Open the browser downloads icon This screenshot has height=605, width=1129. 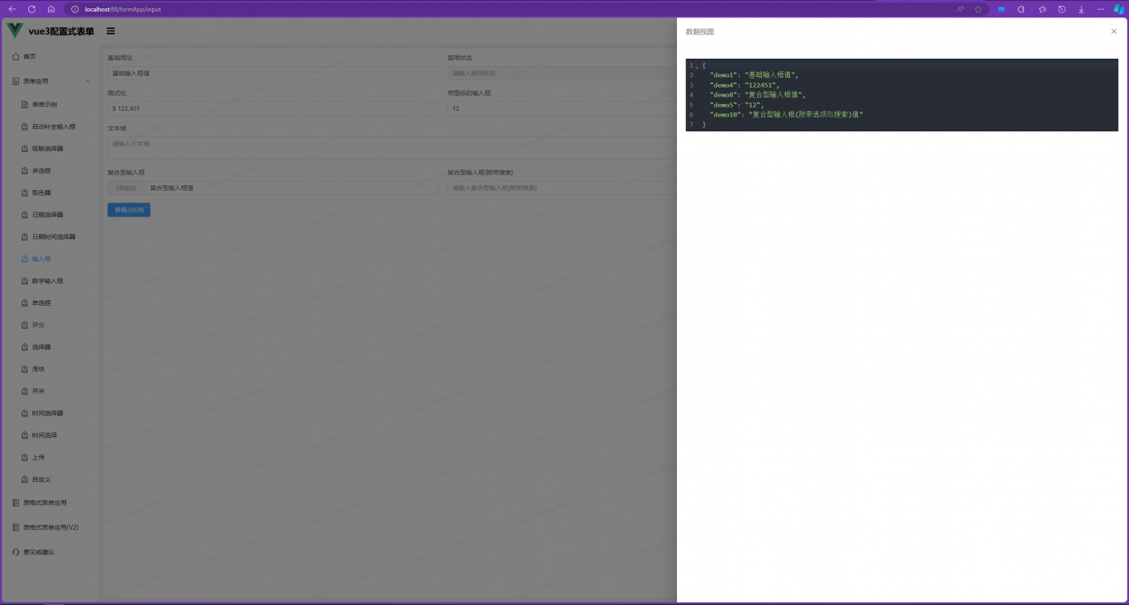pyautogui.click(x=1081, y=9)
